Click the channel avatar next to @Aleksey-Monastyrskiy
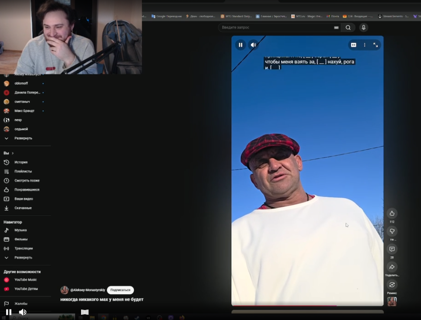 [64, 290]
